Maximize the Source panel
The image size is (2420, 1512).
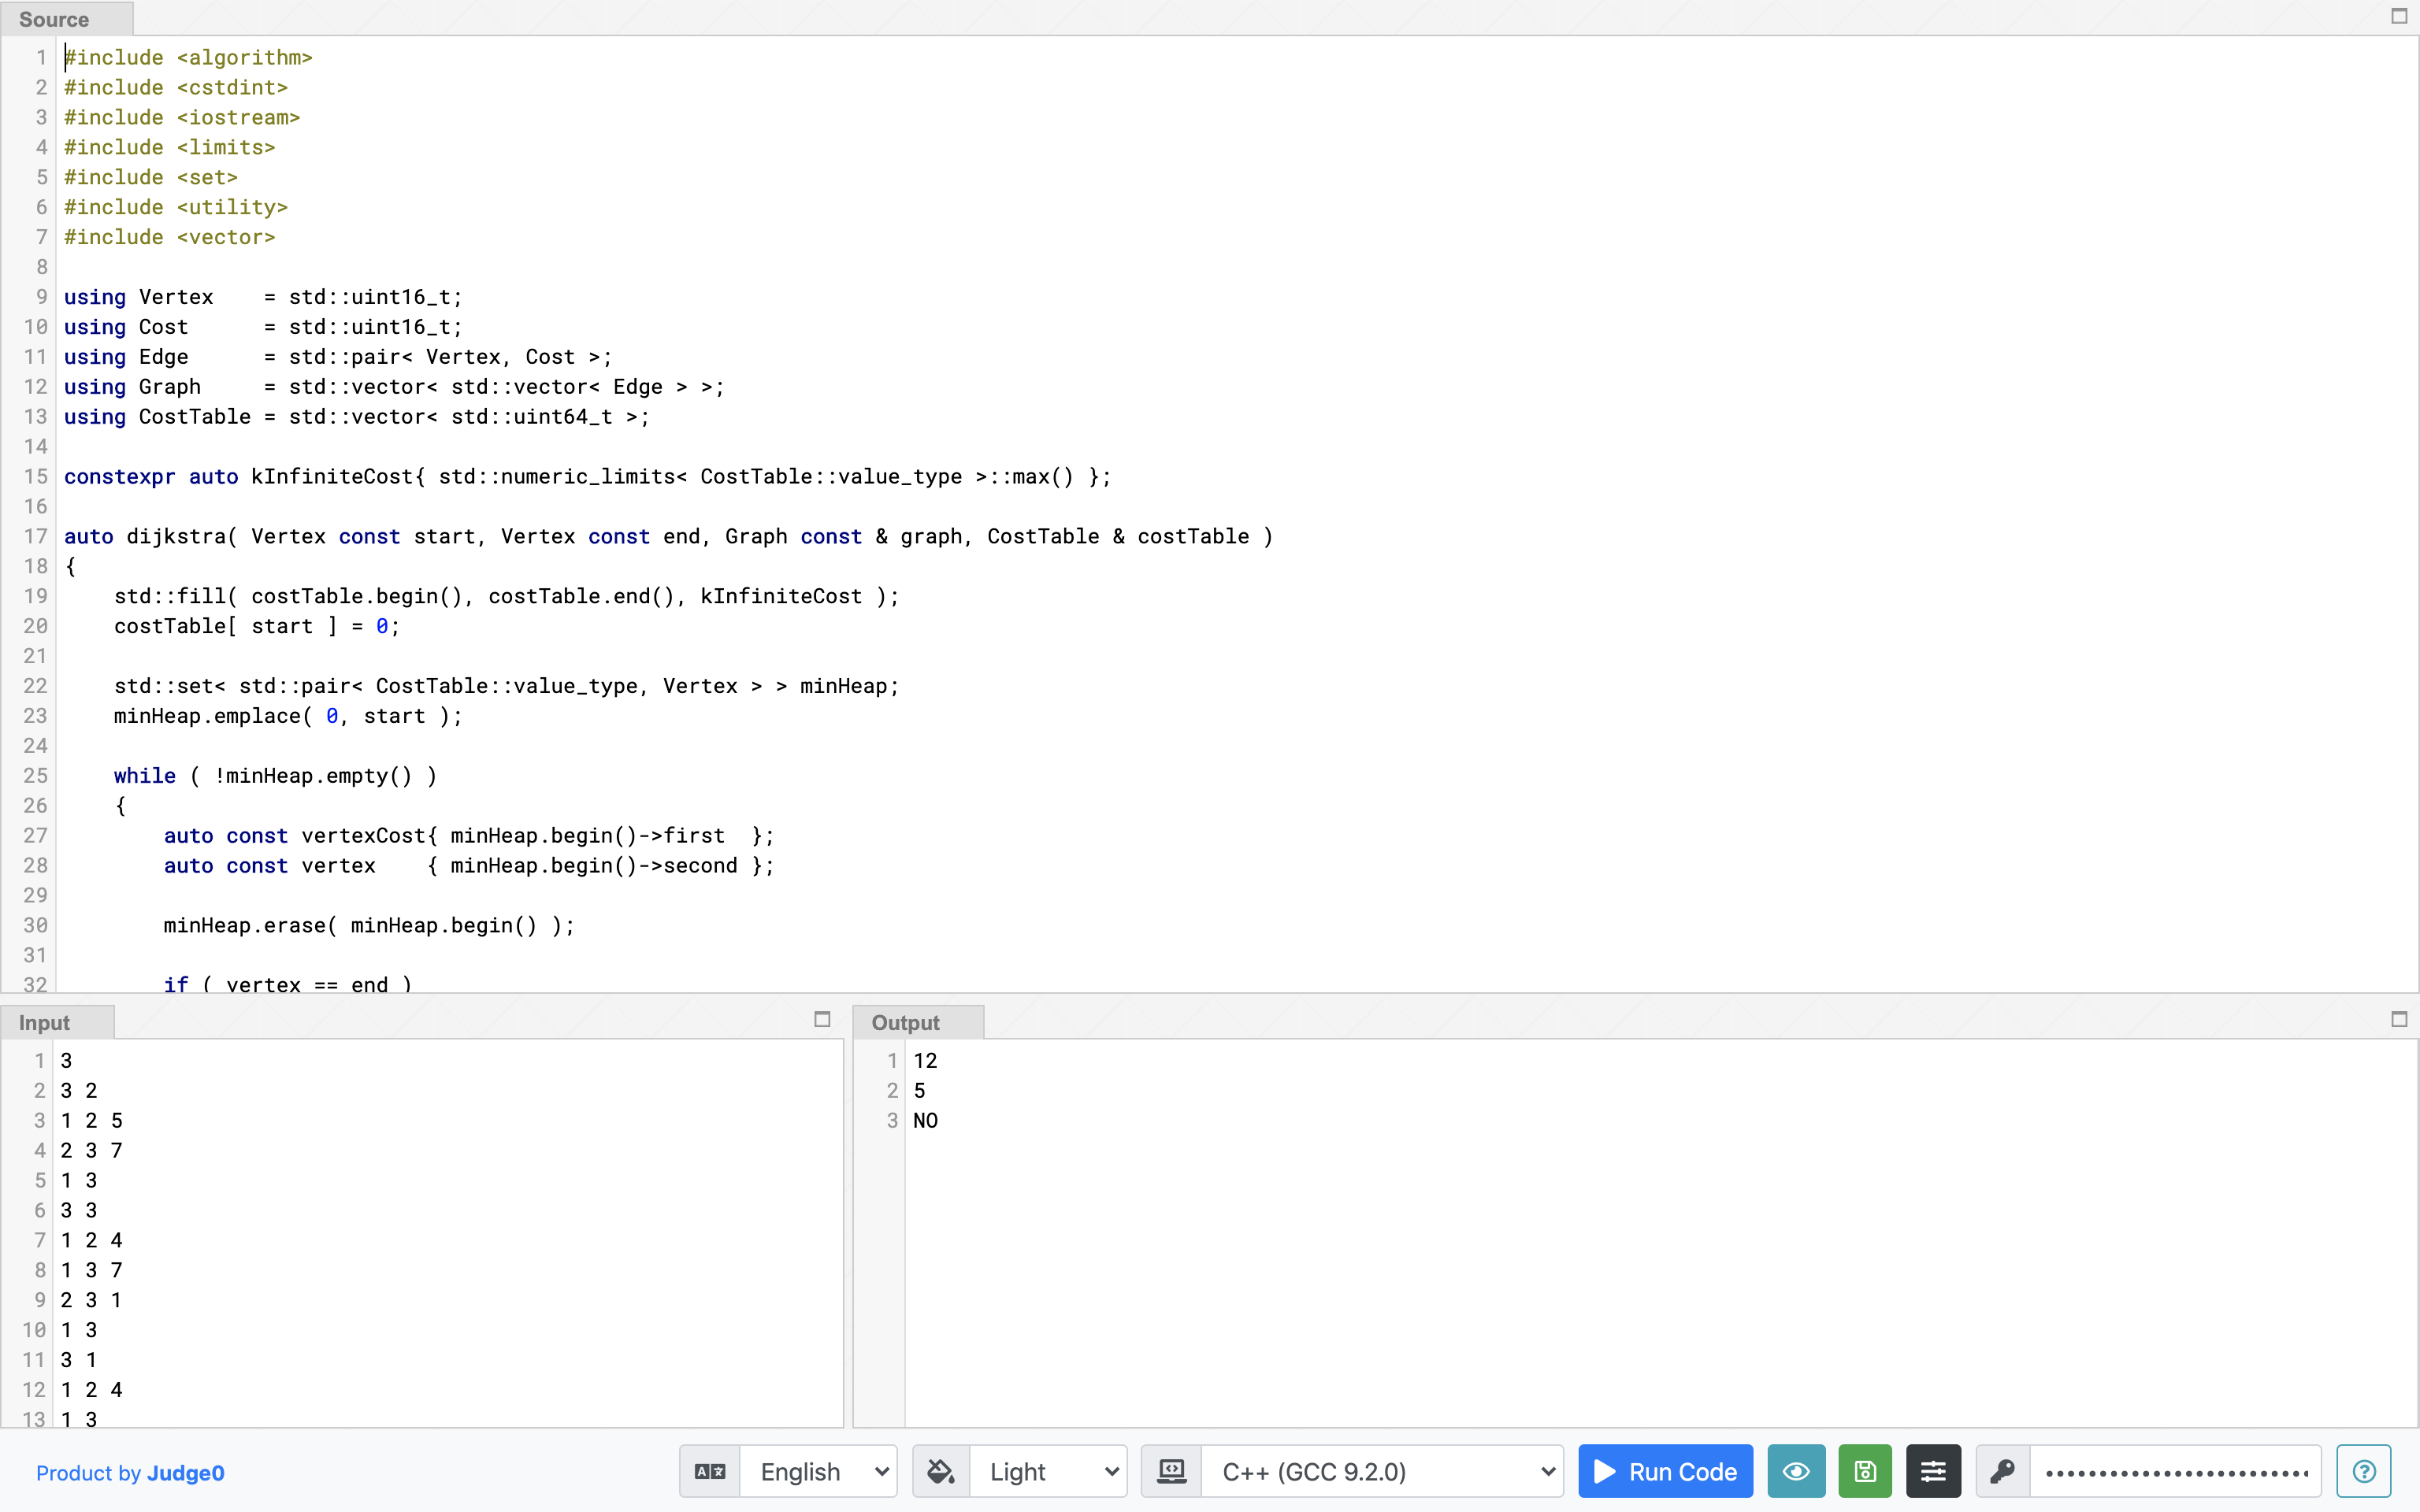(x=2398, y=16)
